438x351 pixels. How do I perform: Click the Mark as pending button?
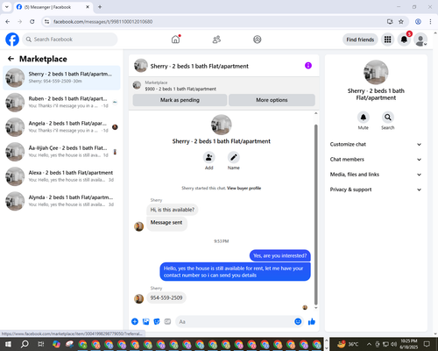pyautogui.click(x=180, y=100)
